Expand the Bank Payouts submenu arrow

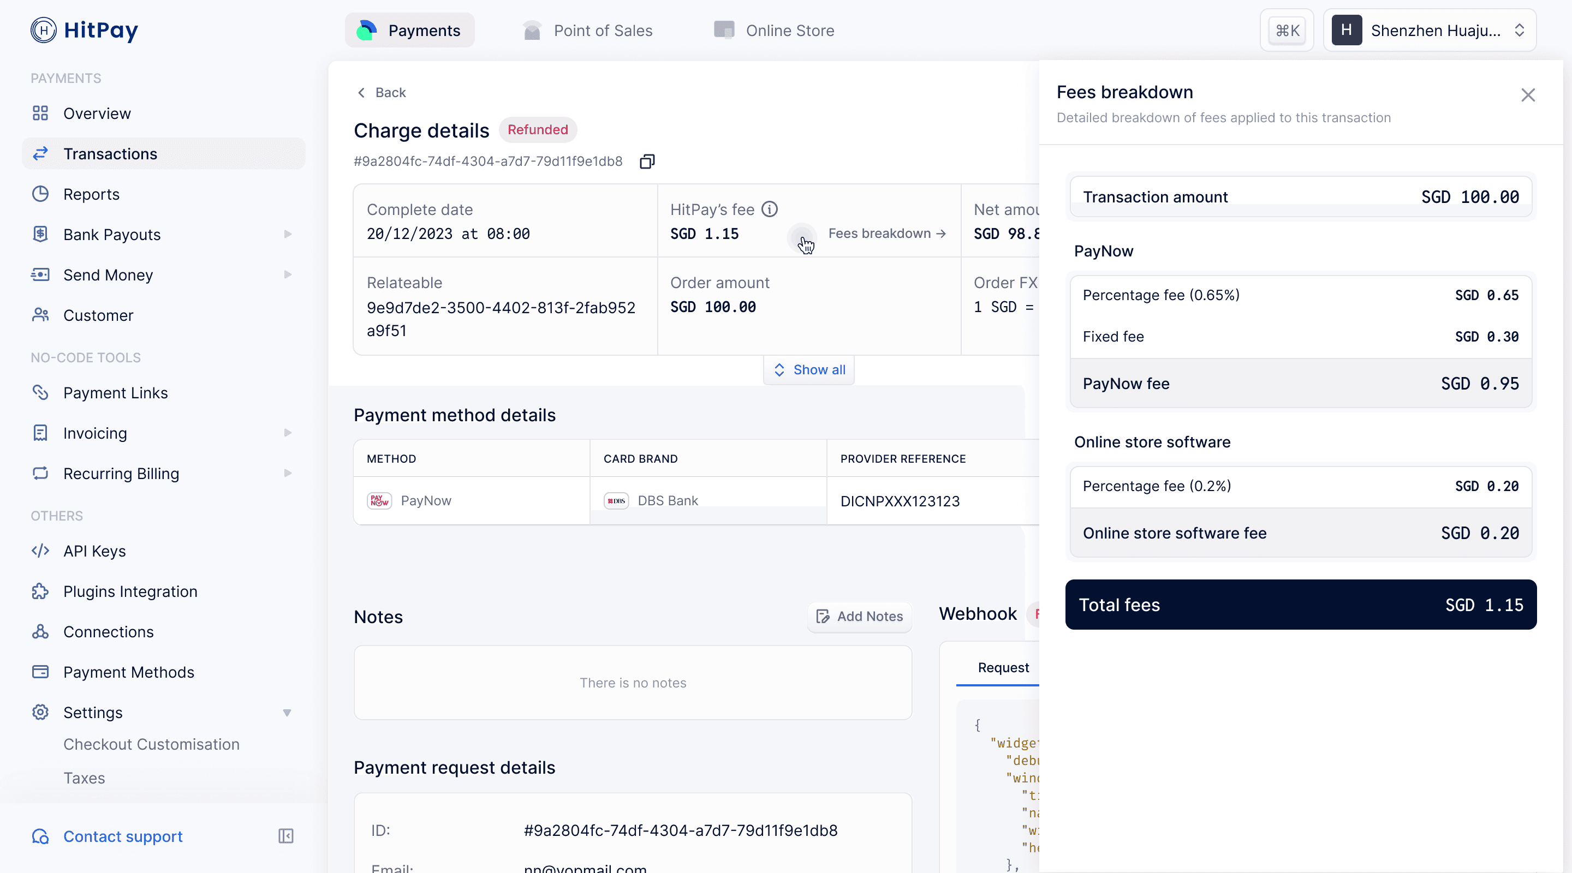click(288, 234)
